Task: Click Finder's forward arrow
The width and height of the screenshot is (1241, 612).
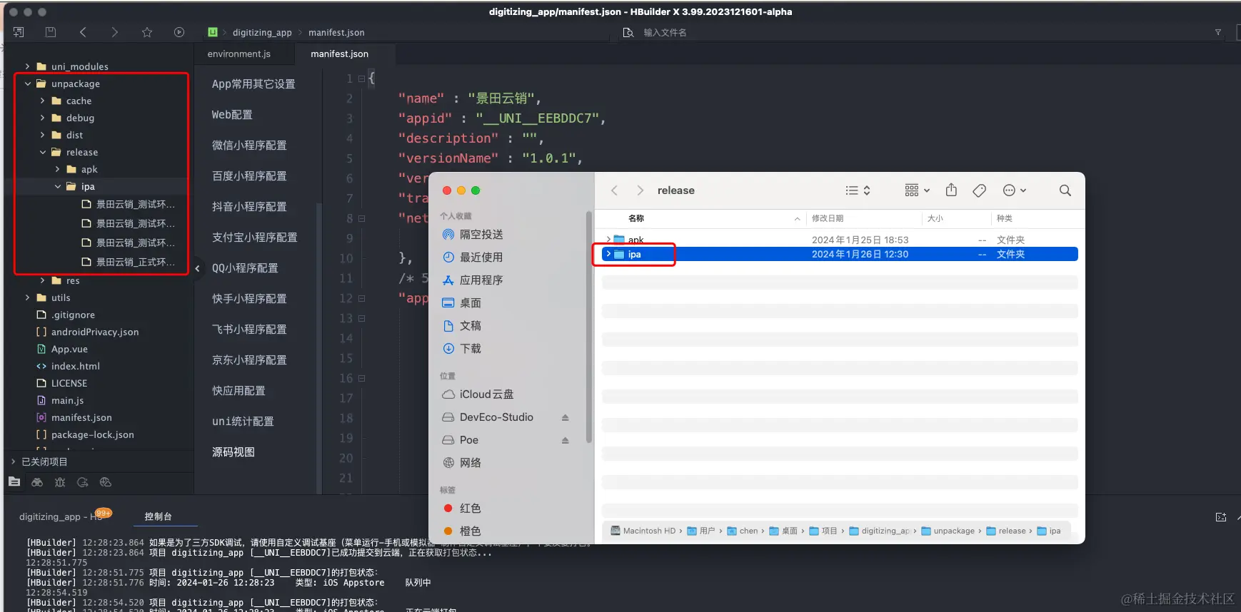Action: coord(640,190)
